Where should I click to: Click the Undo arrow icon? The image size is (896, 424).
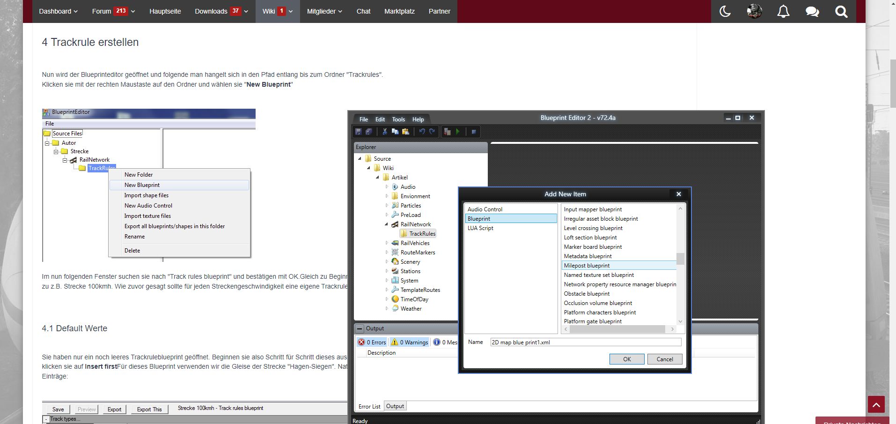point(422,132)
